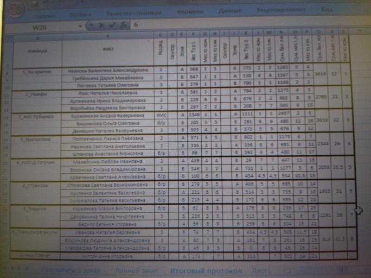Select the Личный зачет sheet tab
This screenshot has height=278, width=371.
pyautogui.click(x=137, y=270)
